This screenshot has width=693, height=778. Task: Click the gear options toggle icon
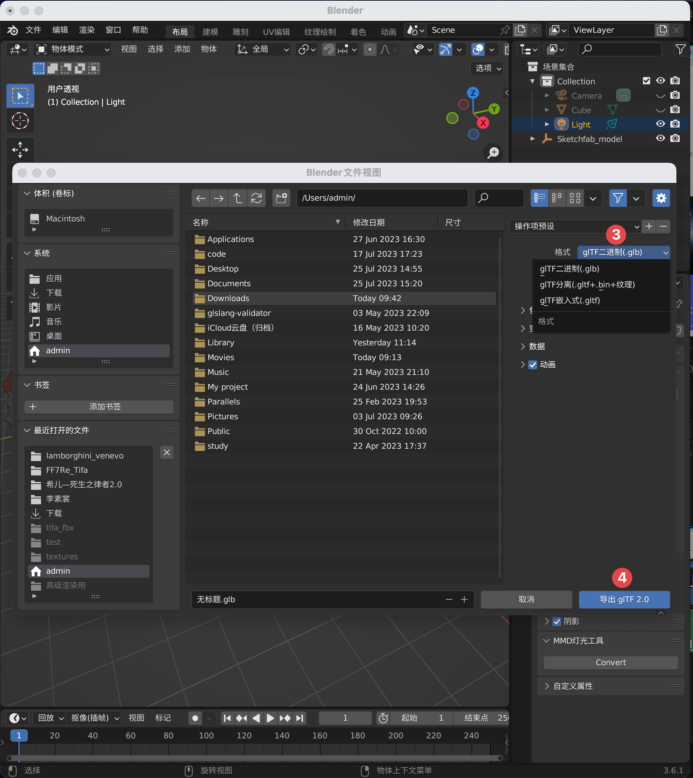click(x=661, y=198)
